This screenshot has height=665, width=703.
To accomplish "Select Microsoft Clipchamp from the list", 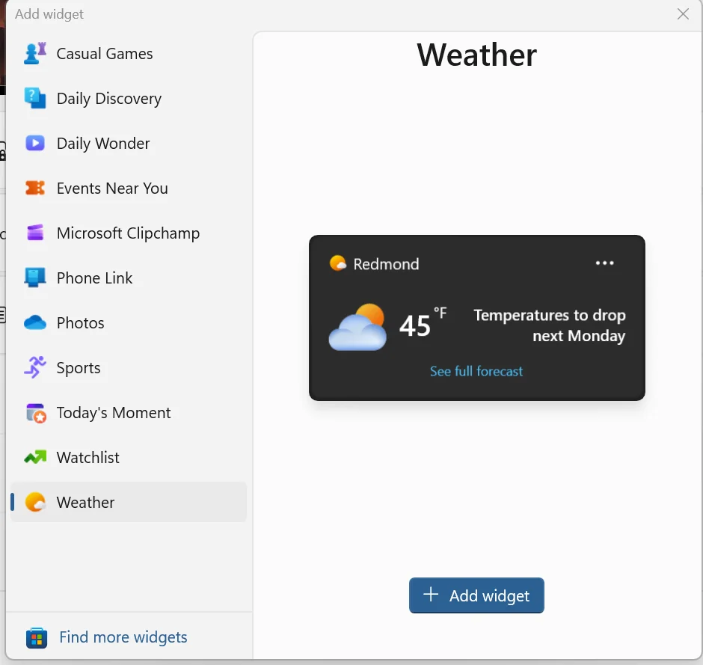I will 129,233.
